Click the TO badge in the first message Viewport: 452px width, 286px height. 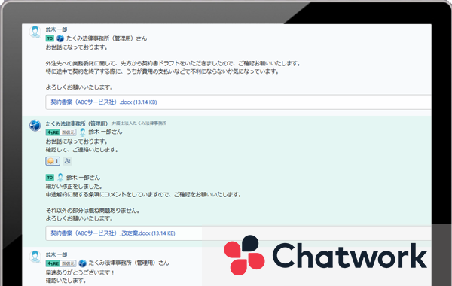coord(50,38)
